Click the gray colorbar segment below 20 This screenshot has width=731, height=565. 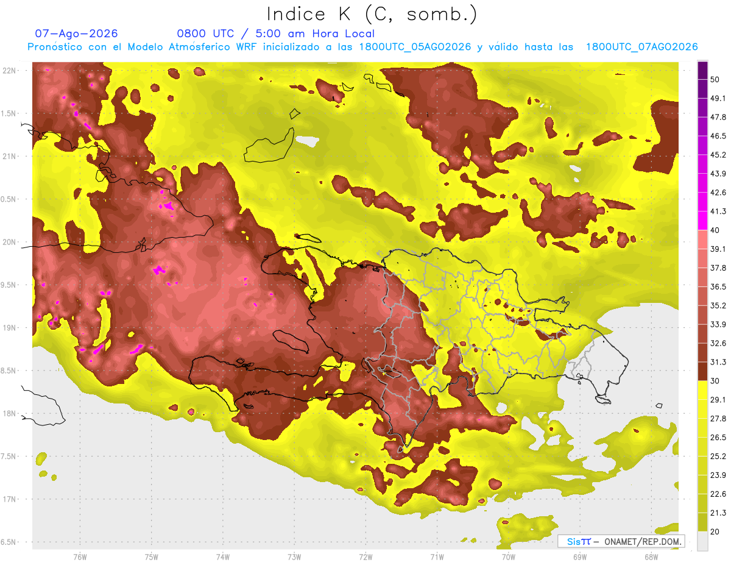coord(702,541)
